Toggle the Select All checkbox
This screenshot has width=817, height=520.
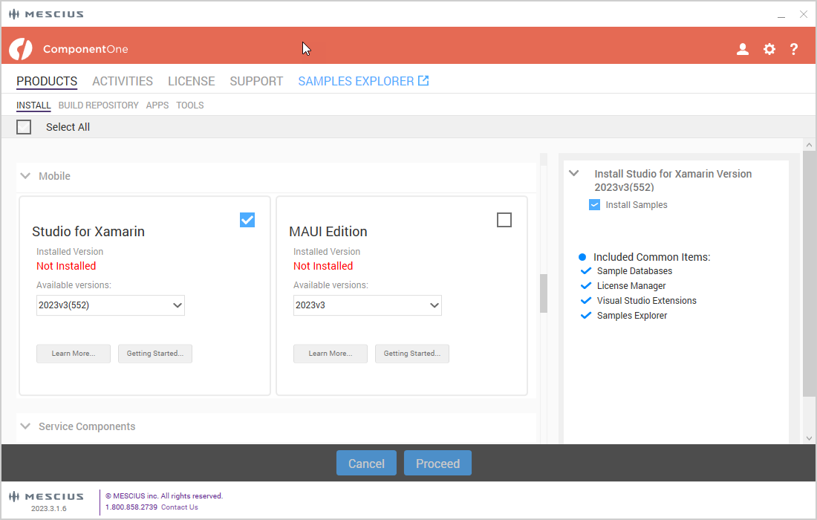24,127
